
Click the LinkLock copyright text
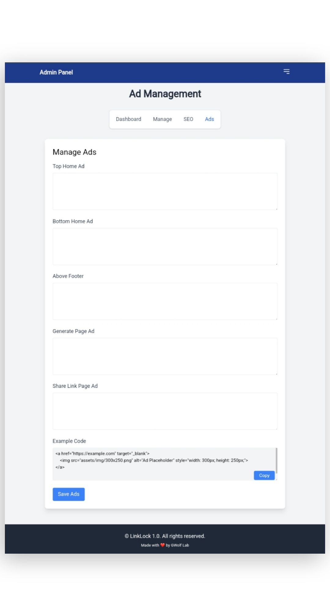click(165, 536)
